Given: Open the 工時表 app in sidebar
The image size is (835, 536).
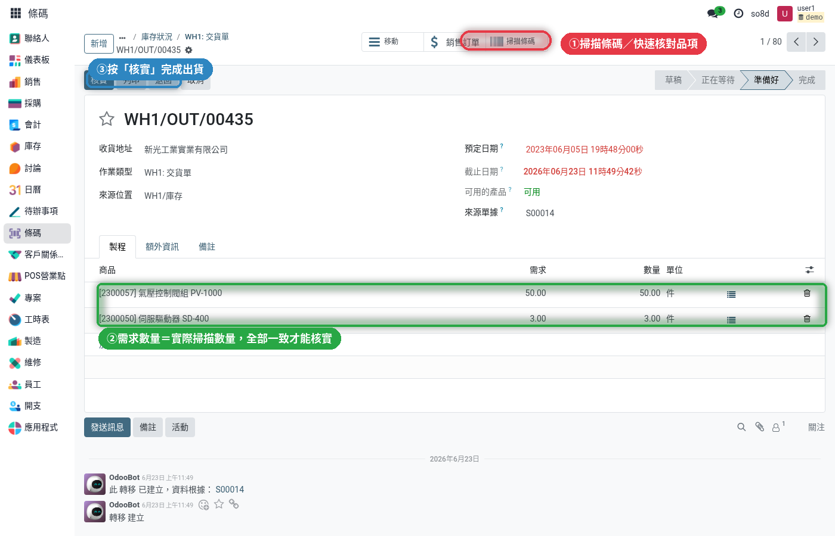Looking at the screenshot, I should tap(37, 319).
